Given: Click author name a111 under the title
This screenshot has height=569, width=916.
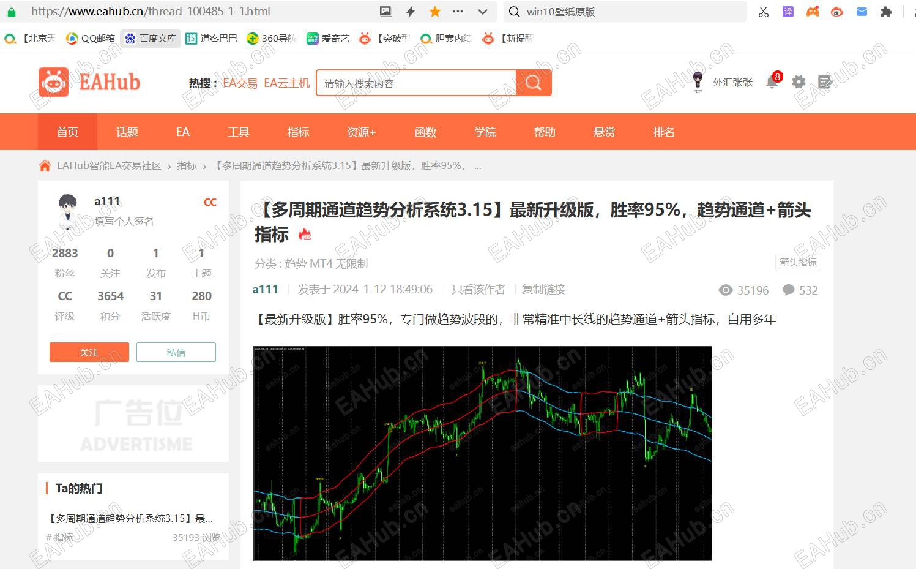Looking at the screenshot, I should click(x=265, y=290).
